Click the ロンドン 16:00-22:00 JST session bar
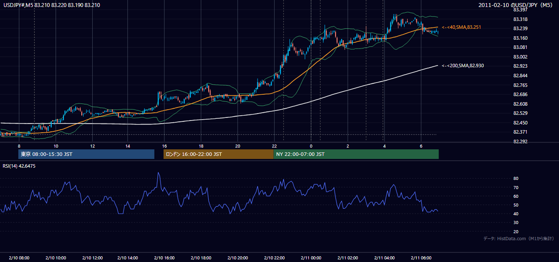Image resolution: width=559 pixels, height=262 pixels. point(218,154)
